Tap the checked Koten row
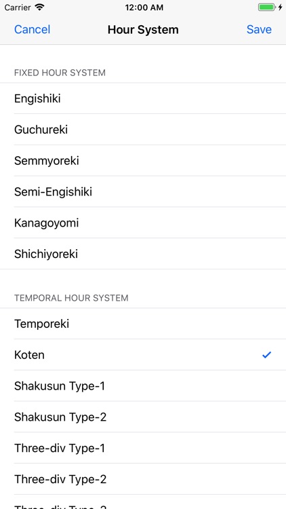 [143, 355]
